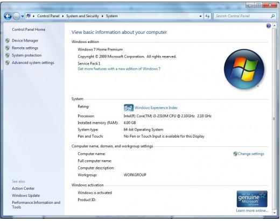Click the processor value Intel Core i3-2310M
Screen dimensions: 280x221
[x=167, y=116]
